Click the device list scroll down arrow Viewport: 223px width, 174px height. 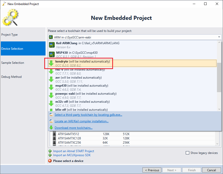(x=217, y=144)
